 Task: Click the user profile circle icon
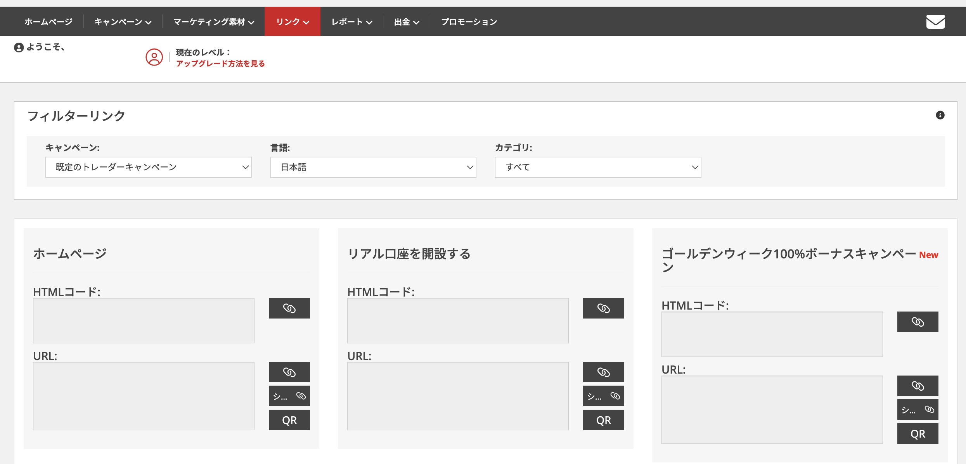coord(154,57)
